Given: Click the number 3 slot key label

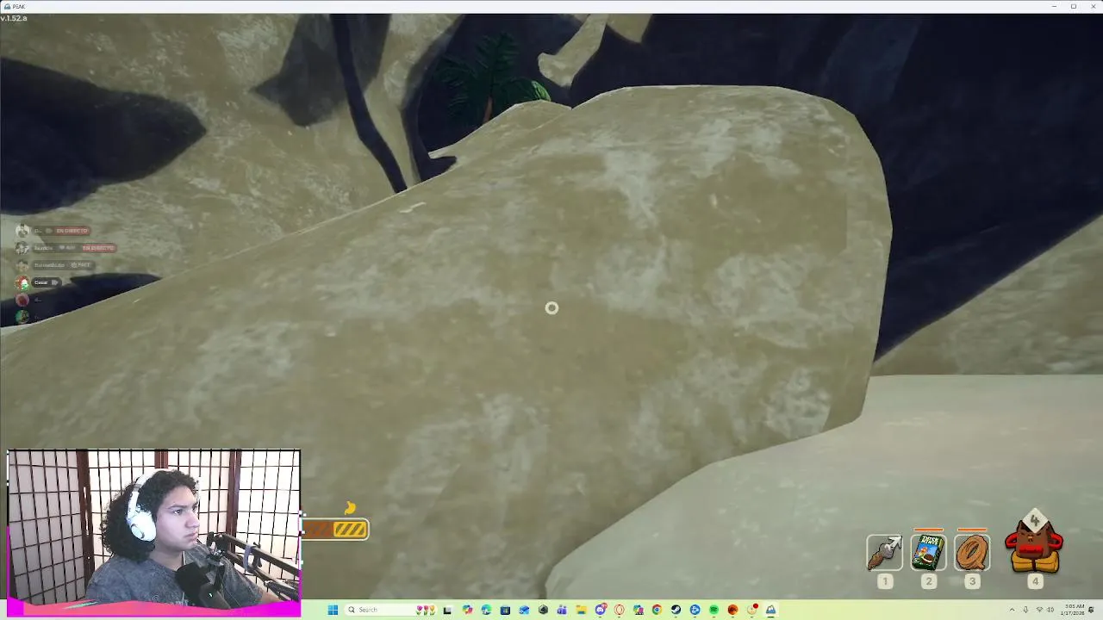Looking at the screenshot, I should tap(972, 581).
